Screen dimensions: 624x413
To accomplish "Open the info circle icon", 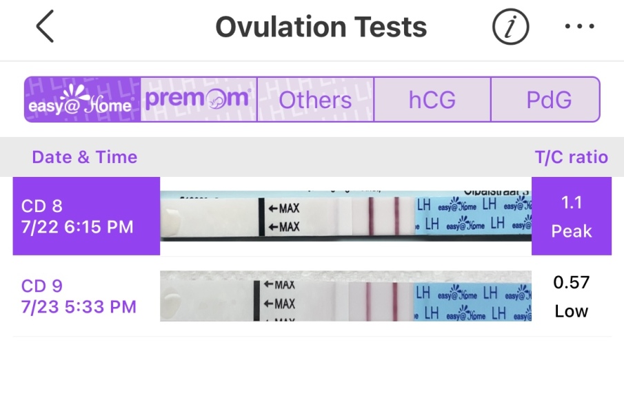I will click(x=510, y=28).
